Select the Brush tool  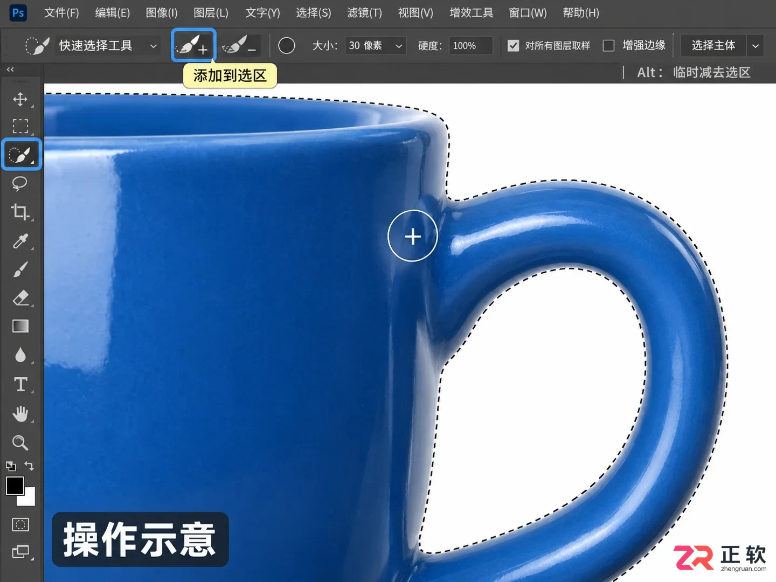tap(20, 269)
